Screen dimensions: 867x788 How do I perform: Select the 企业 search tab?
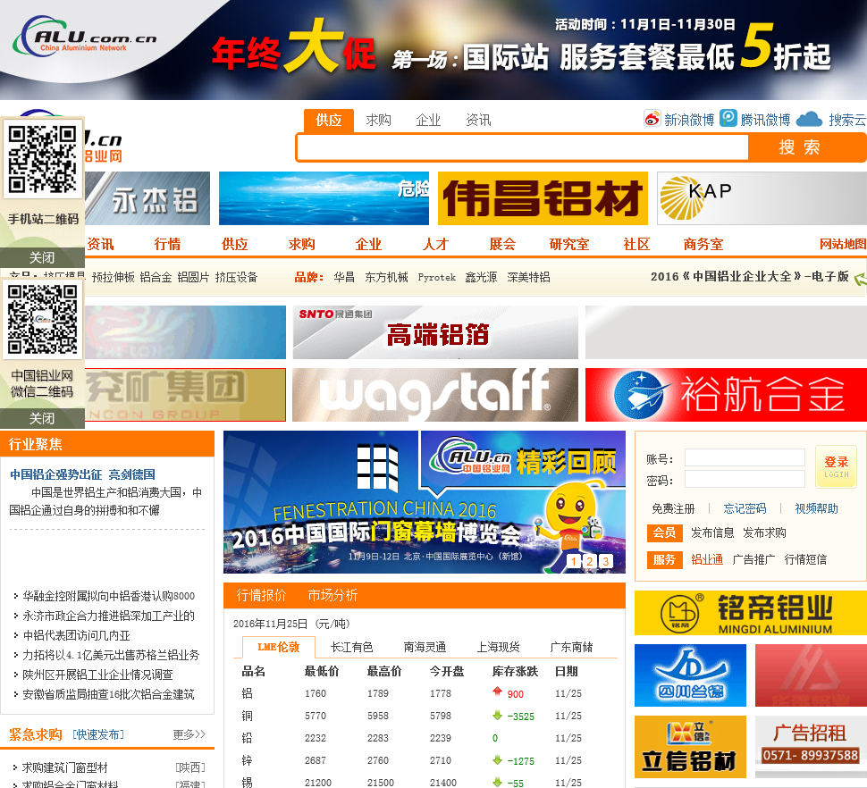[x=428, y=120]
